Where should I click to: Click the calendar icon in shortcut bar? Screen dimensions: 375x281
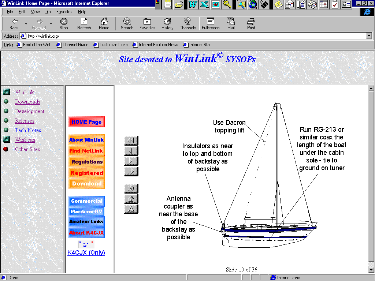[324, 4]
